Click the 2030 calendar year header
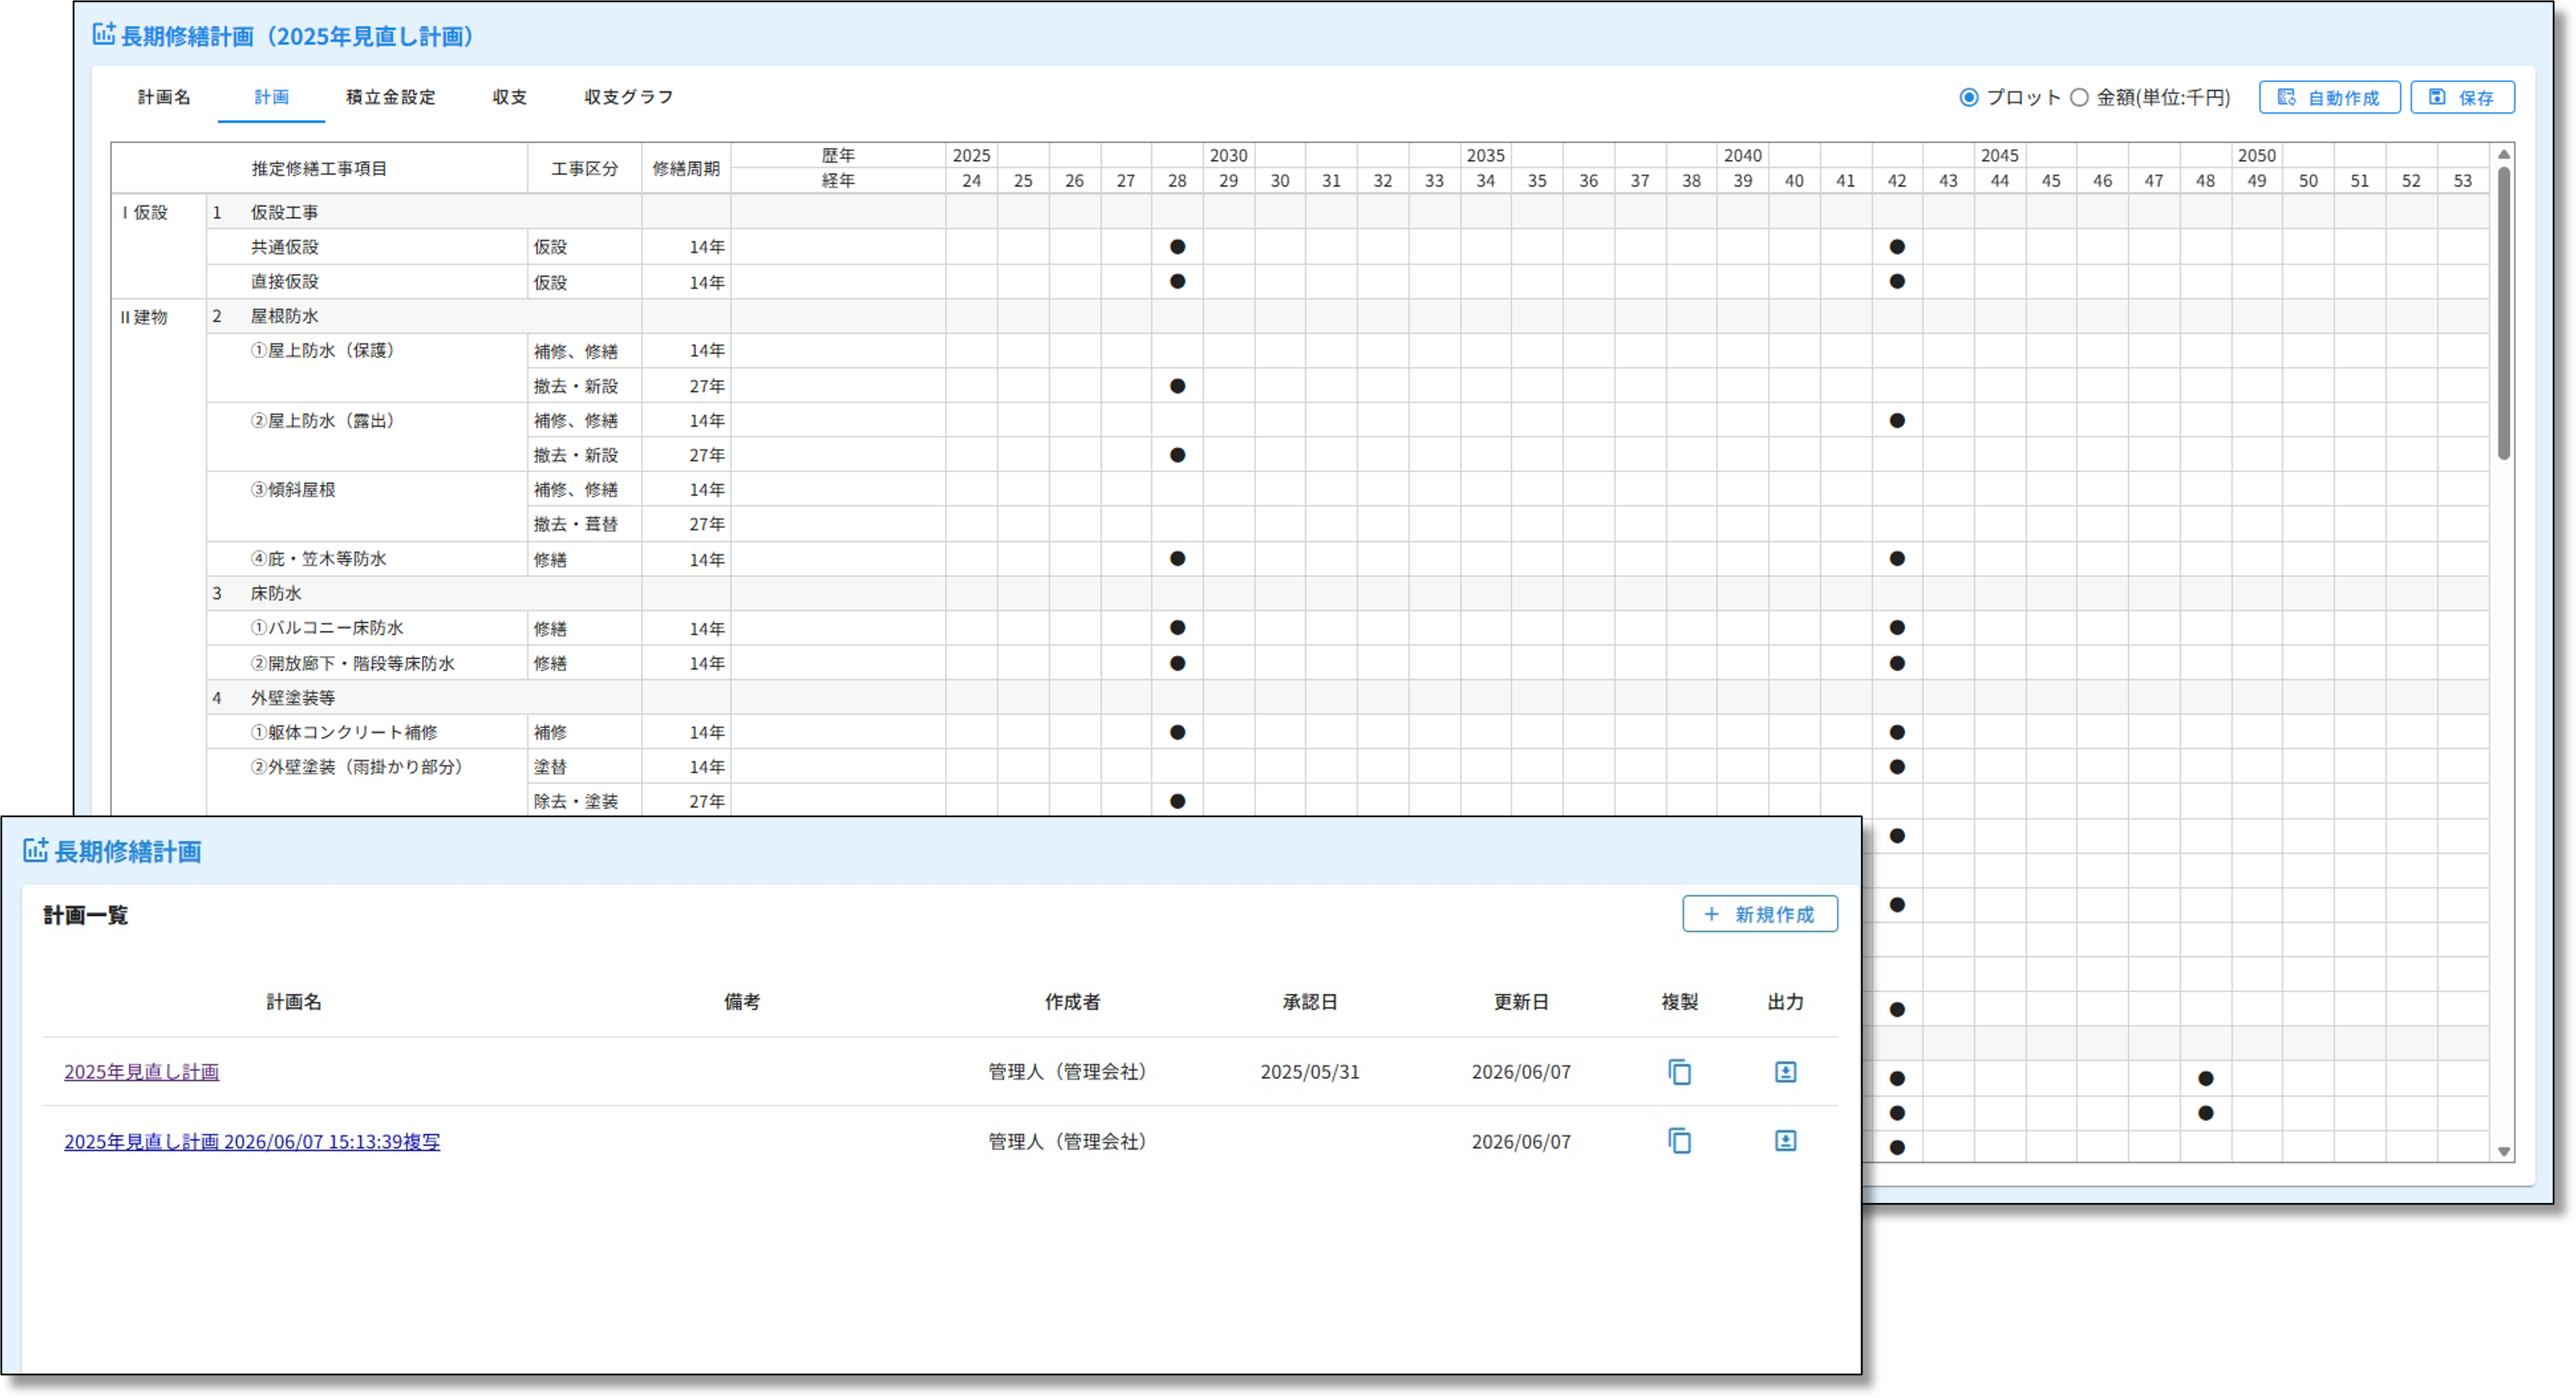Image resolution: width=2576 pixels, height=1398 pixels. point(1228,155)
